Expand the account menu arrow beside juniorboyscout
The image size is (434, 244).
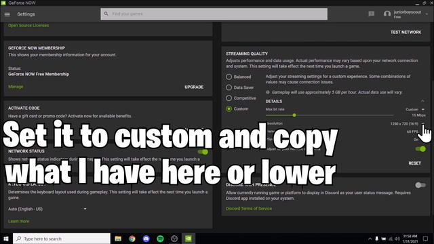click(427, 14)
